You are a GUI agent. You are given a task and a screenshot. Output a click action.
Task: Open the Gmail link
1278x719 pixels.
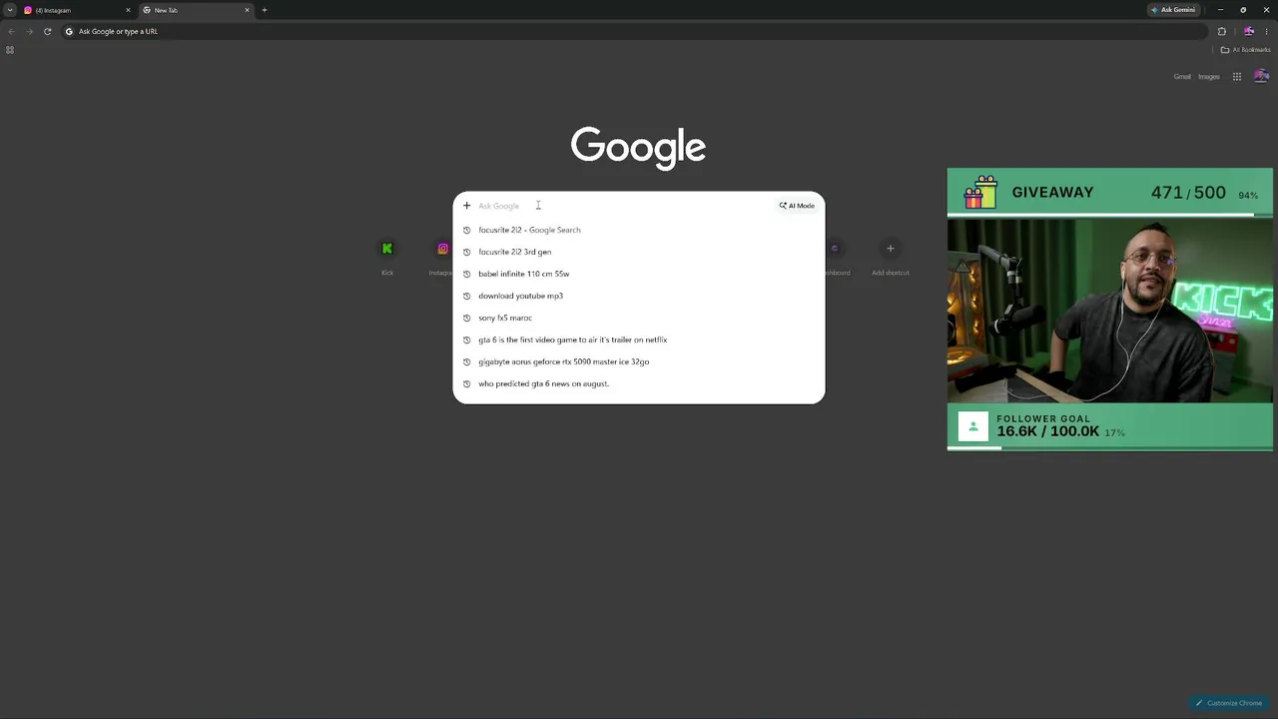click(x=1182, y=77)
